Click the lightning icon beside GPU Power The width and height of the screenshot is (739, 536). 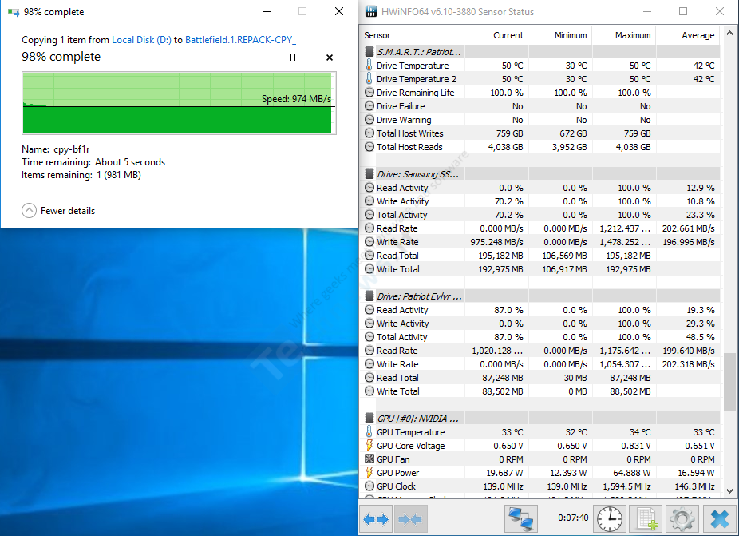point(369,472)
